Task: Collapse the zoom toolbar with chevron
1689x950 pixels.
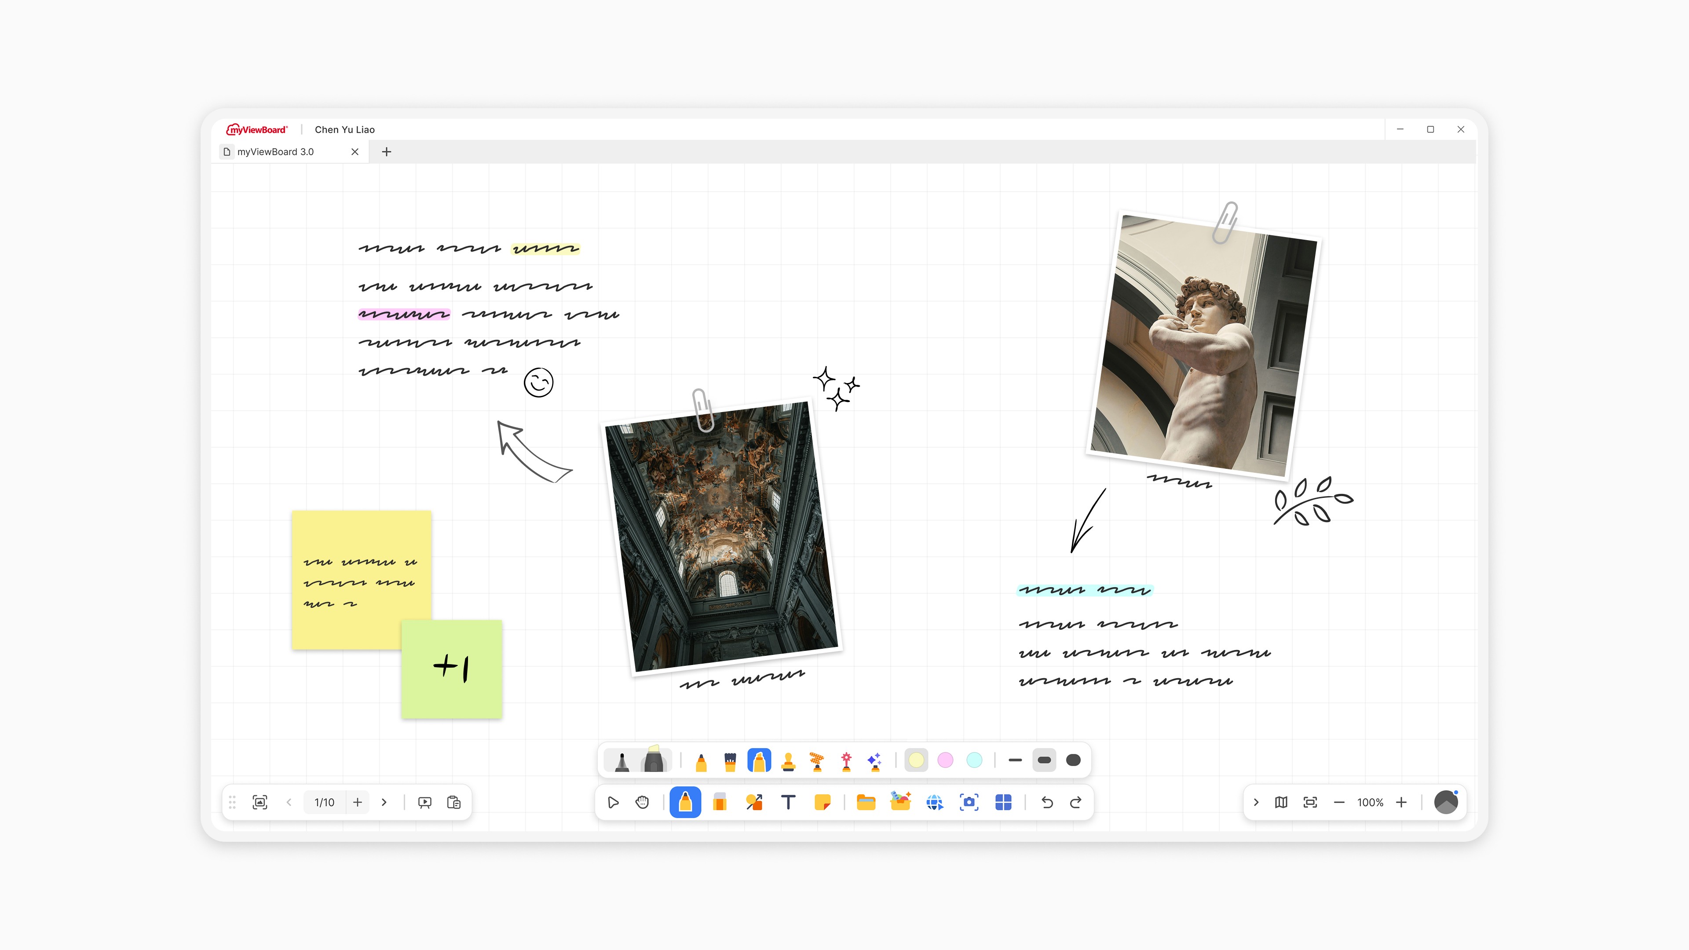Action: pyautogui.click(x=1256, y=802)
